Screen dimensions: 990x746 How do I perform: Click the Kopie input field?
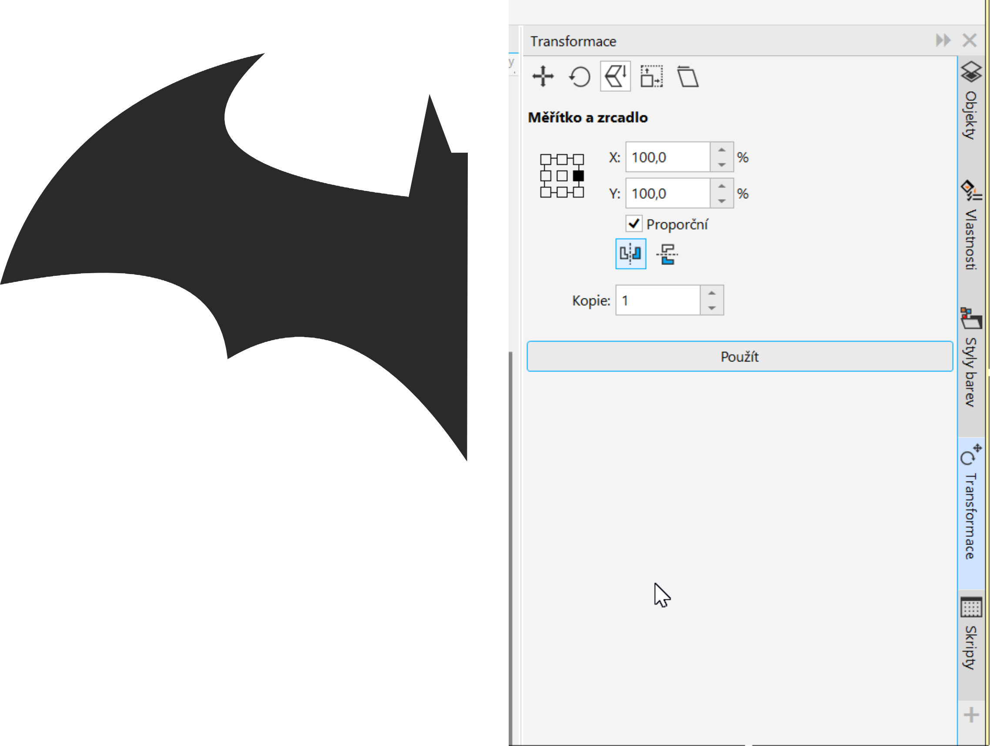657,301
